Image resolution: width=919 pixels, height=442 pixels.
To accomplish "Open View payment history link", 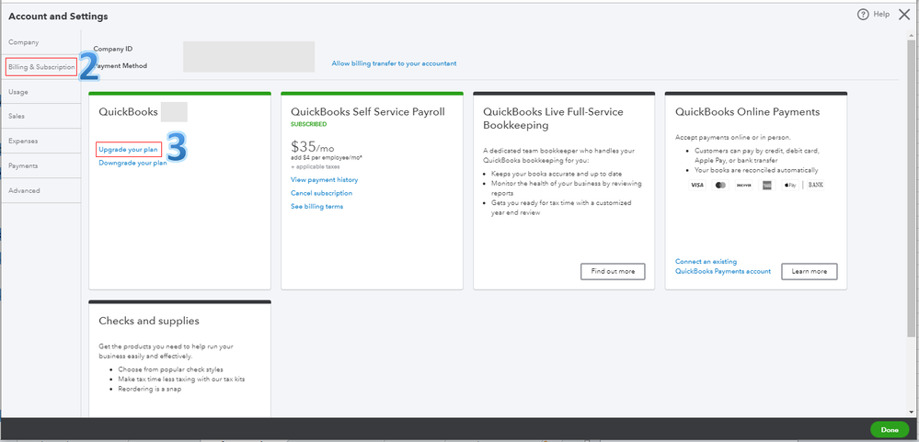I will (x=324, y=180).
